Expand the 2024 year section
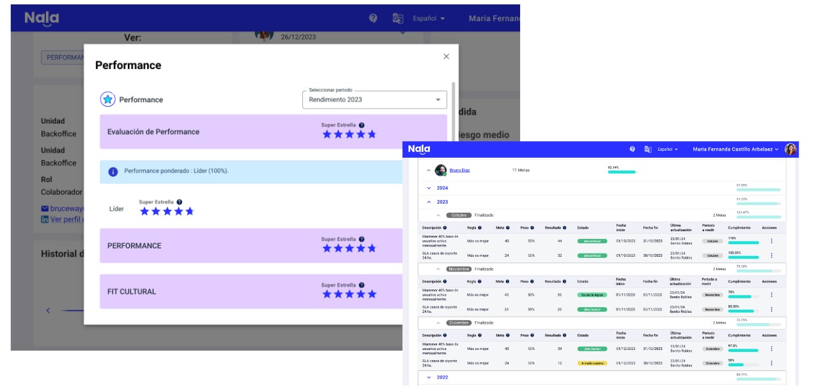Screen dimensions: 814x387 click(x=429, y=188)
